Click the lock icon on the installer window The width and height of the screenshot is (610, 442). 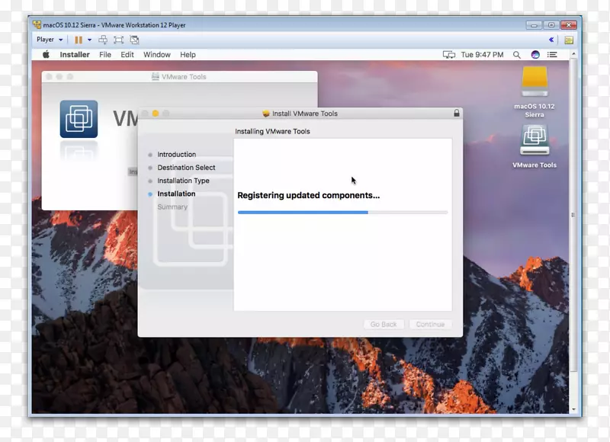coord(457,113)
